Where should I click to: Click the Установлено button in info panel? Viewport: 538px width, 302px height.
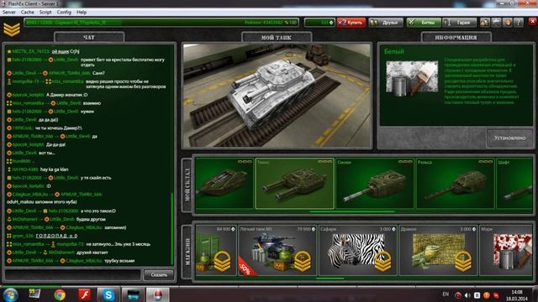(509, 138)
